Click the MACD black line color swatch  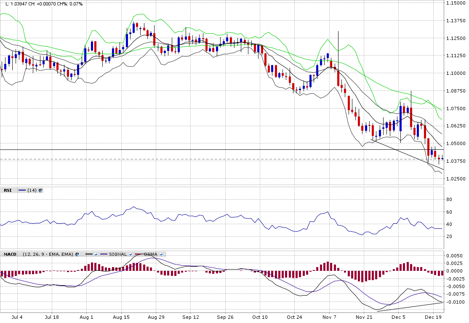[89, 254]
